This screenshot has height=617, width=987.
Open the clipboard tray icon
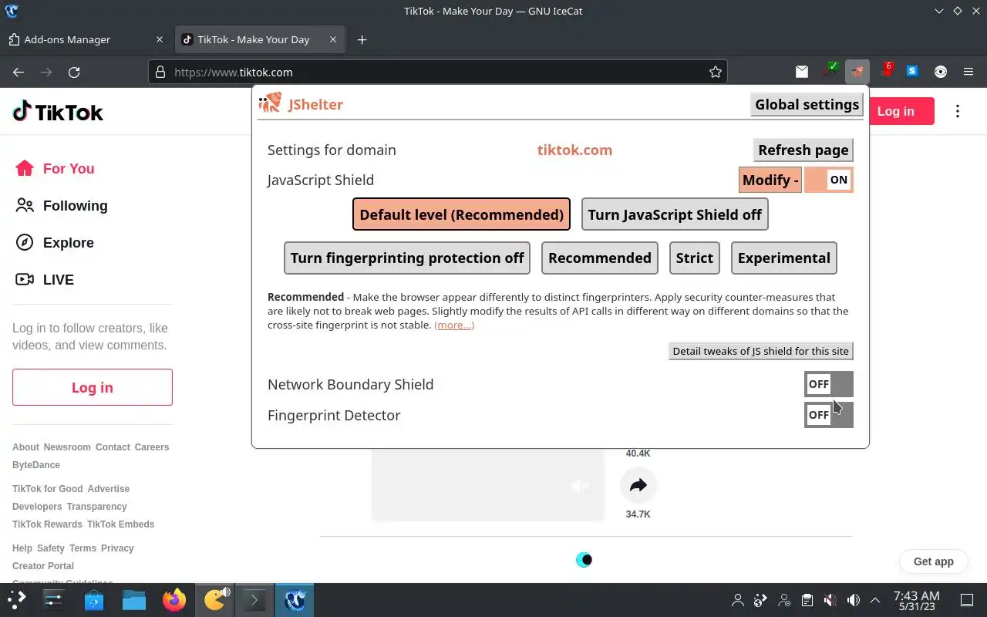click(807, 600)
